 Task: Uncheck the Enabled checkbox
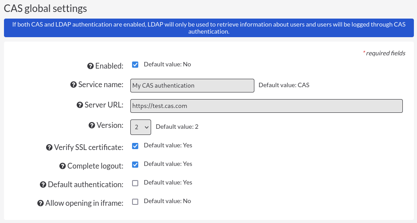pos(135,65)
